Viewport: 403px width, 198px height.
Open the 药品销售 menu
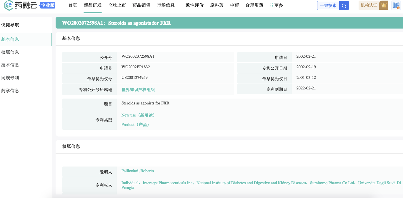[141, 5]
